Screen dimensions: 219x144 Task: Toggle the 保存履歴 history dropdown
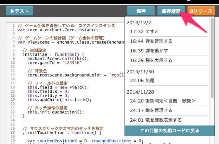point(171,11)
